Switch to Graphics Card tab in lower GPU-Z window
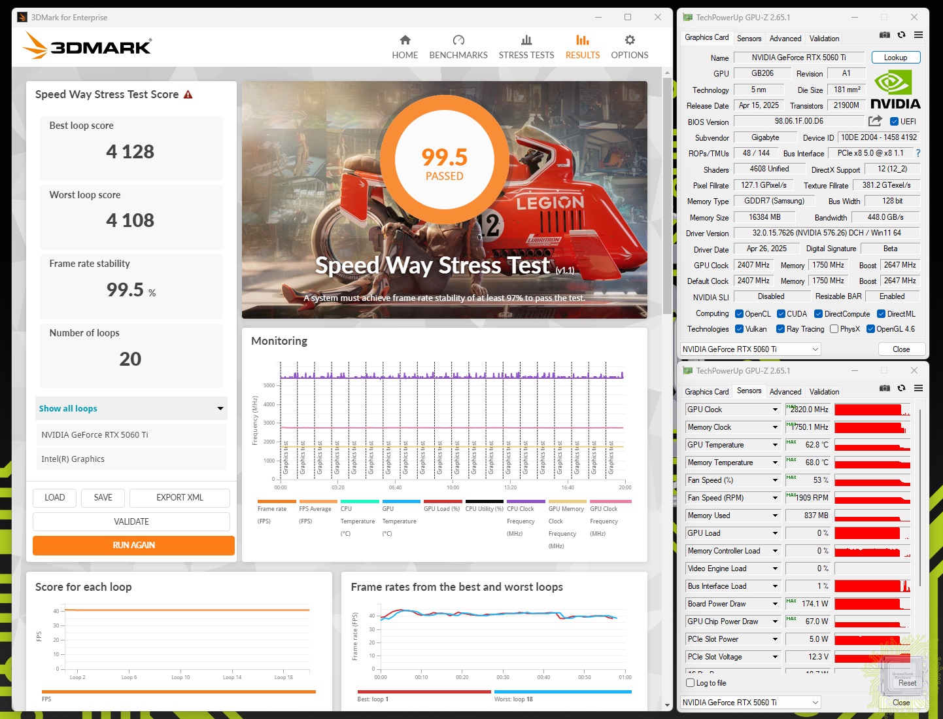Screen dimensions: 943x719 coord(706,392)
